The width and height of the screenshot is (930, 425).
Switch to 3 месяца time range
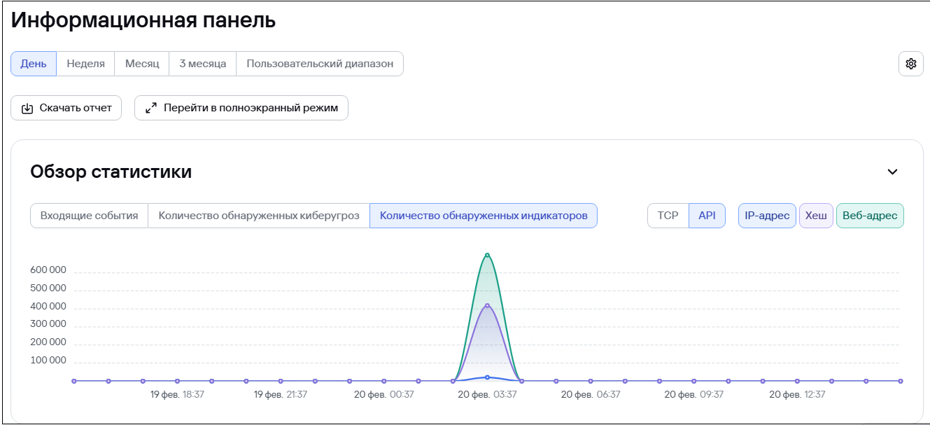point(203,64)
